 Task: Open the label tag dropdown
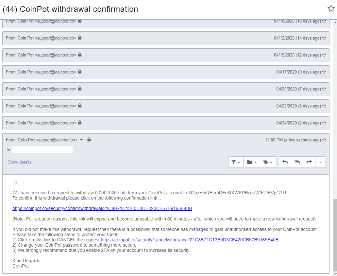point(268,162)
